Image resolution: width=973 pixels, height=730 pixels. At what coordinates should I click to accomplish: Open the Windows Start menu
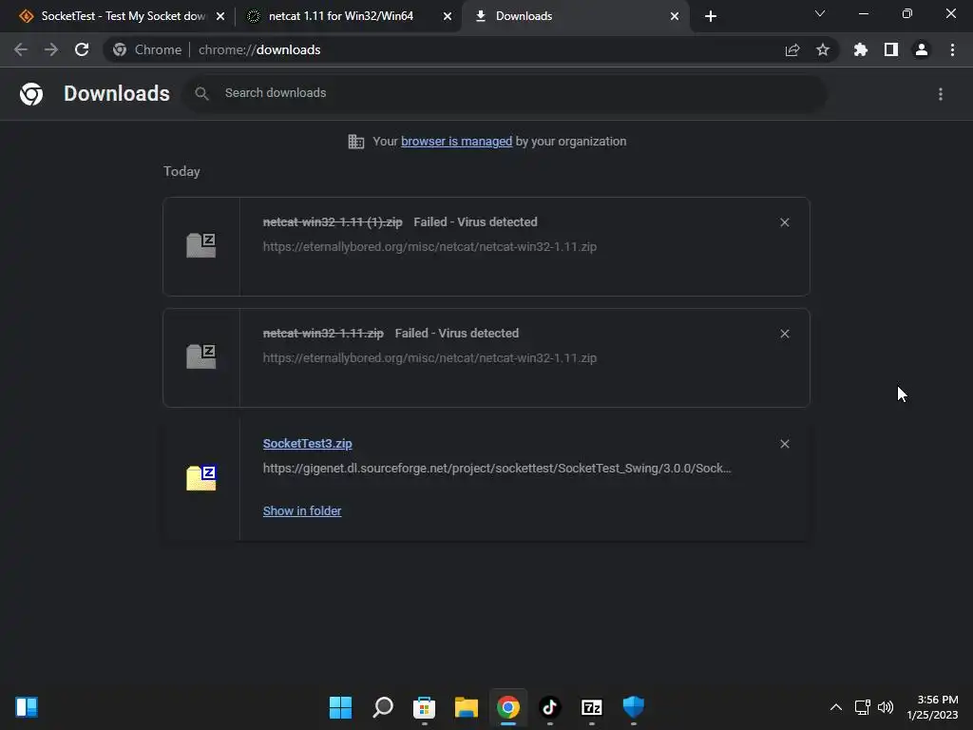click(x=340, y=707)
